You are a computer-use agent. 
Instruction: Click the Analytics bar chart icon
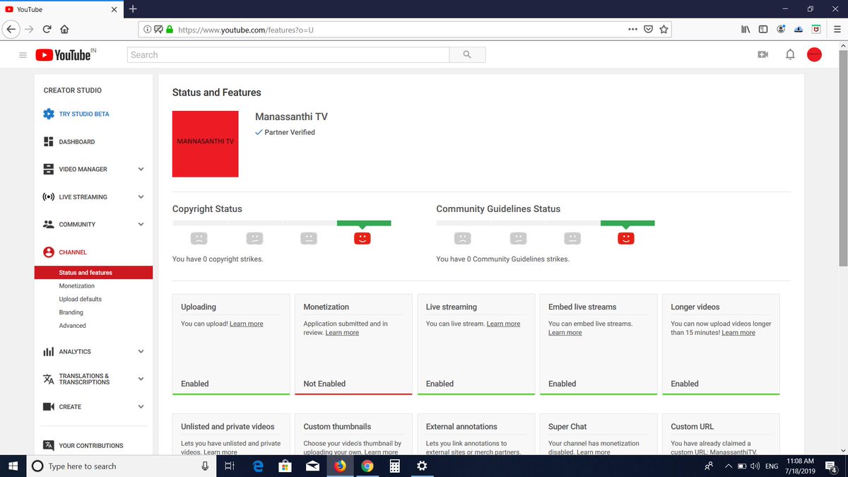[x=48, y=351]
